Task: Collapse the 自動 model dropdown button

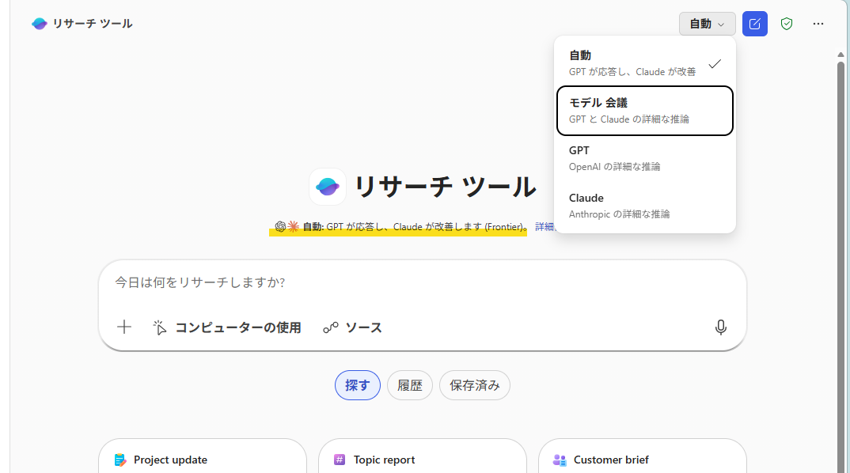Action: coord(707,24)
